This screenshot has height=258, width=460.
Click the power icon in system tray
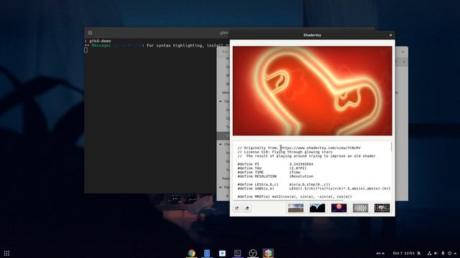pyautogui.click(x=449, y=253)
